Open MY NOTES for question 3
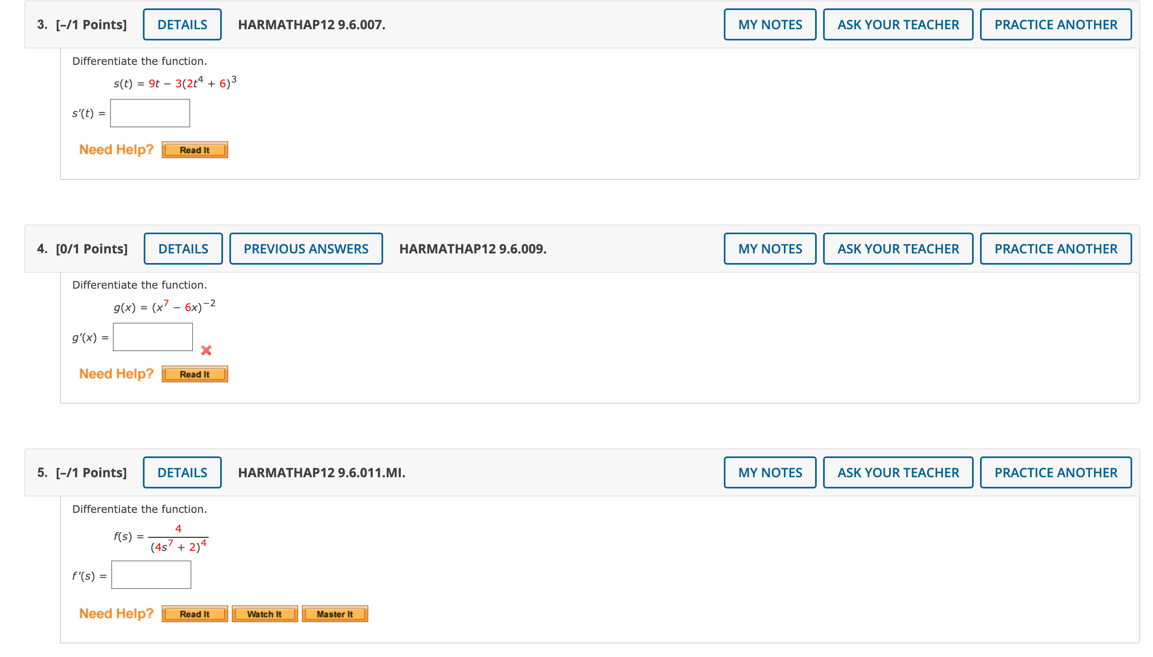This screenshot has height=657, width=1153. click(769, 24)
